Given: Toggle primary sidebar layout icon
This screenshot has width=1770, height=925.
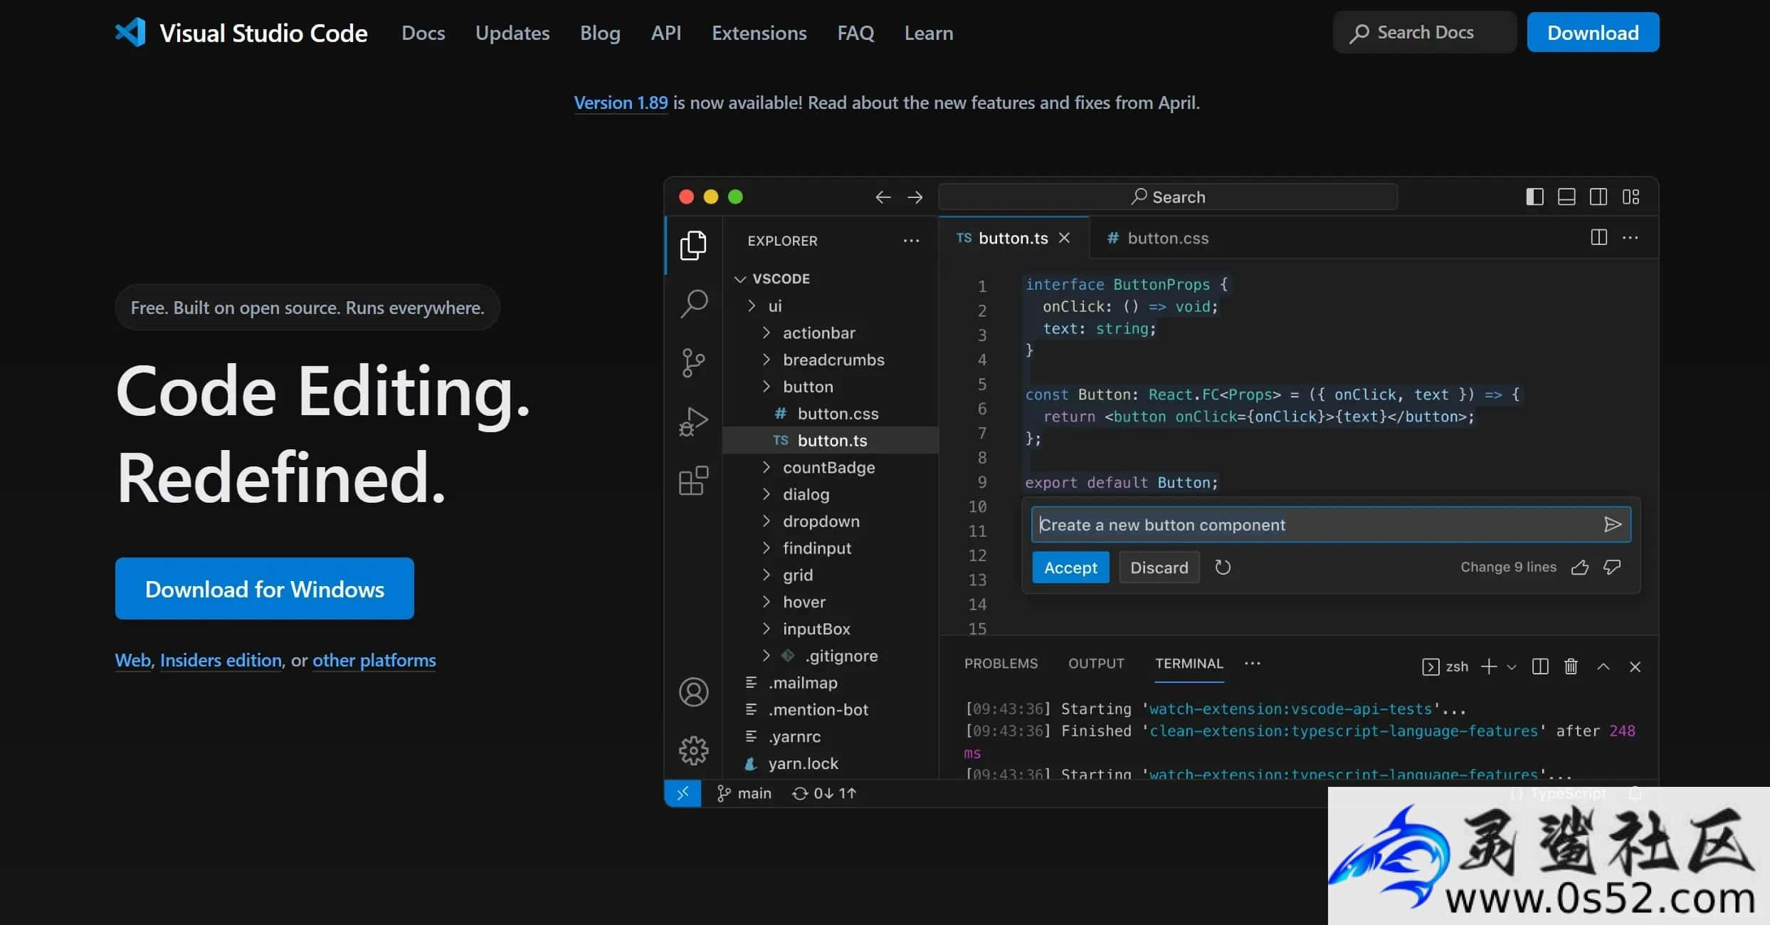Looking at the screenshot, I should click(x=1535, y=197).
